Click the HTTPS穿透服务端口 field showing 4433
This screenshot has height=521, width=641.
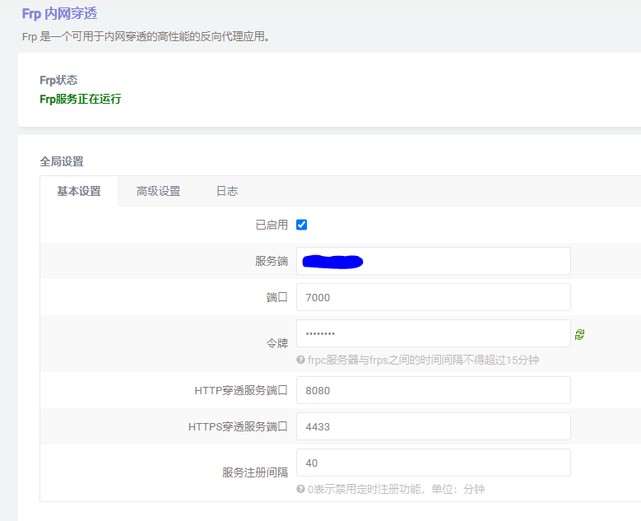pos(433,426)
